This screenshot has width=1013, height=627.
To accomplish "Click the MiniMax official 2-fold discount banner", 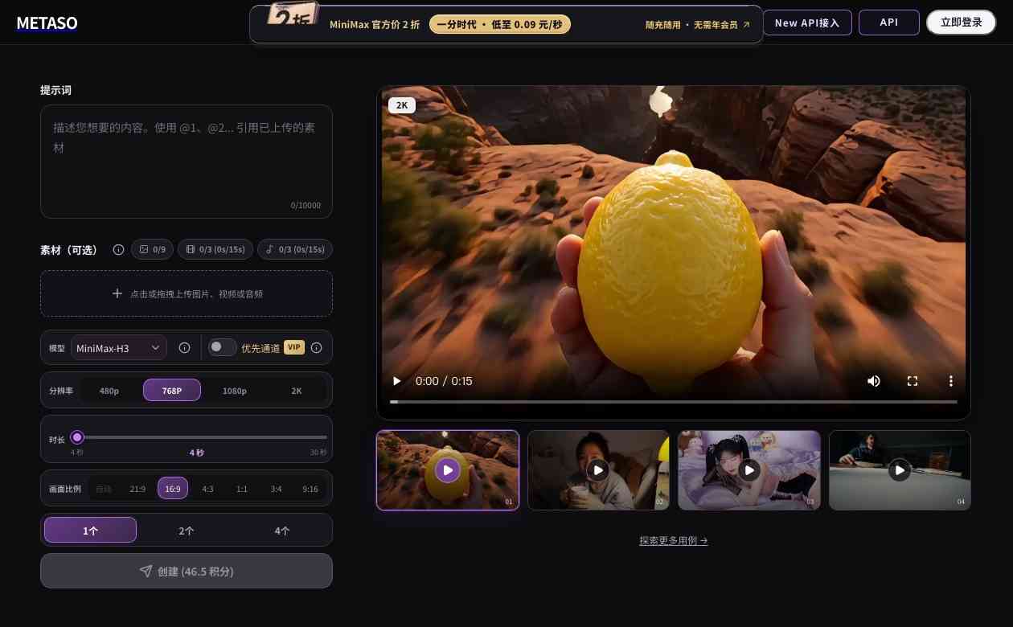I will tap(506, 24).
